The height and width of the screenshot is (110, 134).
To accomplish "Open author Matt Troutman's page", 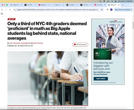I will pos(38,43).
